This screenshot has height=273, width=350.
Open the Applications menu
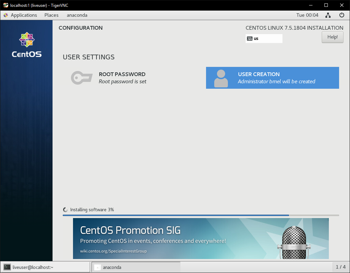coord(24,15)
